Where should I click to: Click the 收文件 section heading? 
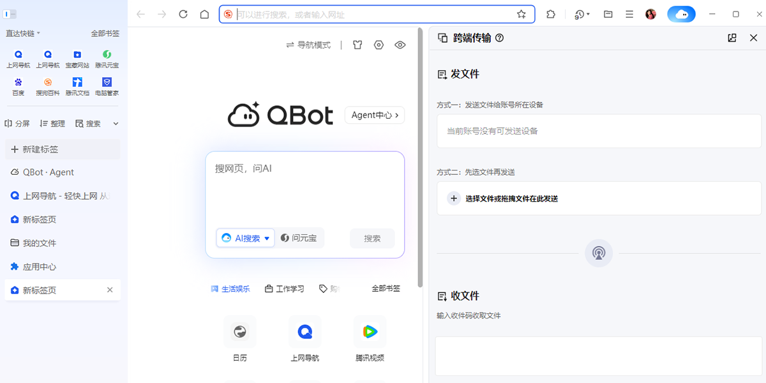pos(458,296)
